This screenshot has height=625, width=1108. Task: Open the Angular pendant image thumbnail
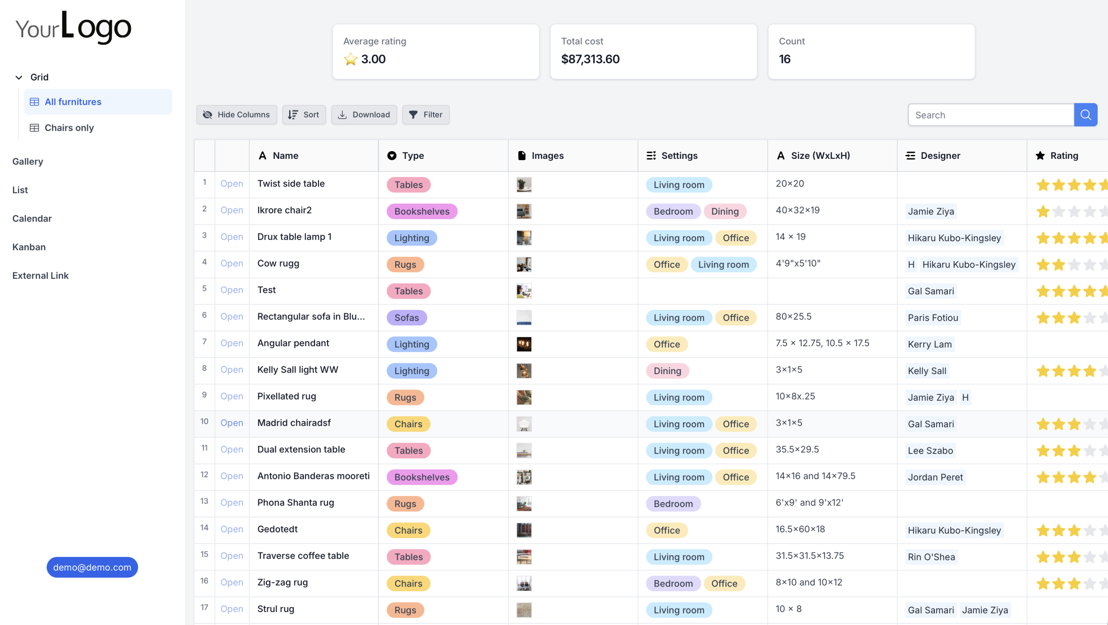(524, 344)
